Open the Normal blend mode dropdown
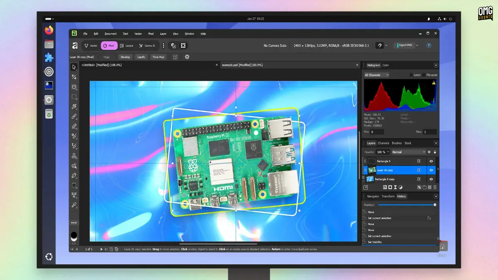This screenshot has height=280, width=498. click(x=408, y=152)
